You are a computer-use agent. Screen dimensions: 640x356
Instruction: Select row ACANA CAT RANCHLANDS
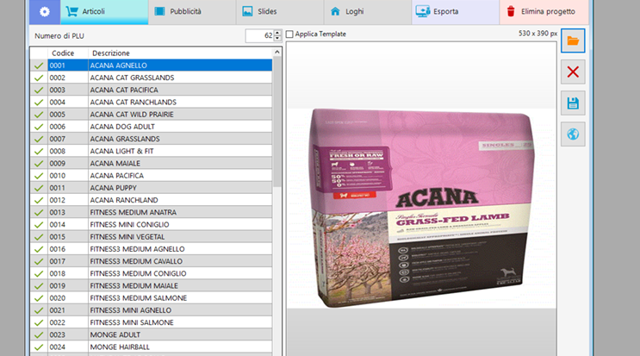(151, 102)
